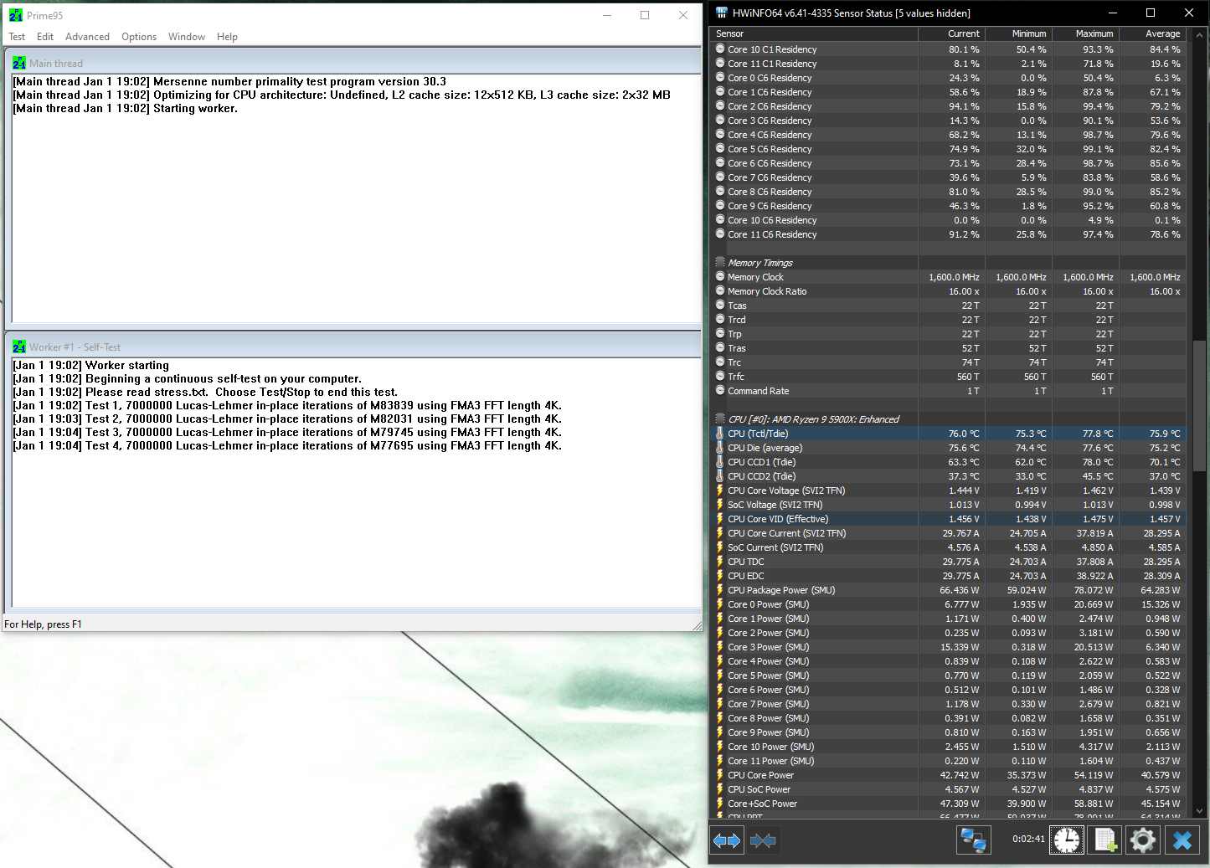Image resolution: width=1210 pixels, height=868 pixels.
Task: Start logging with the sheet-plus icon
Action: point(1105,840)
